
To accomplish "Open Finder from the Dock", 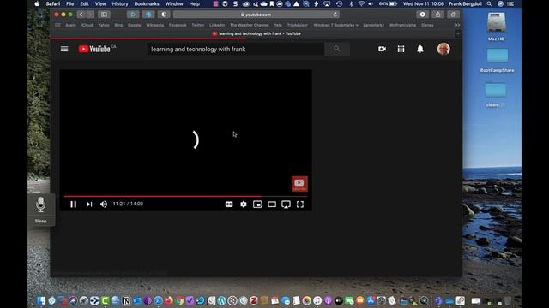I will 41,300.
